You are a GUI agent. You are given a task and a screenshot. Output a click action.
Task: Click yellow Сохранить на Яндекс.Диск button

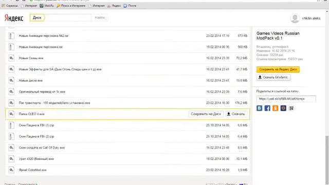click(x=278, y=69)
